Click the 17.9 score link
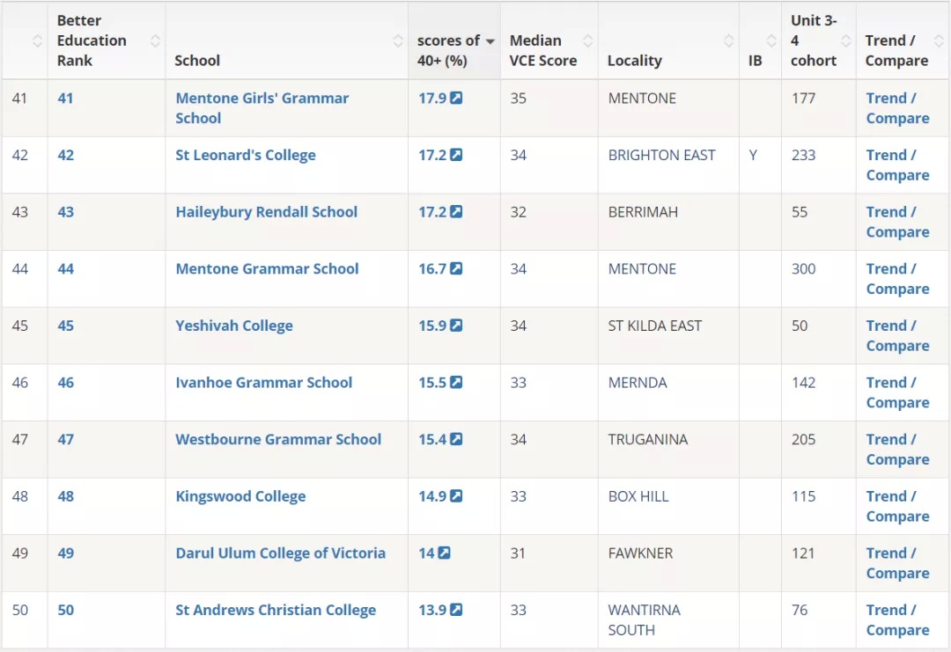The height and width of the screenshot is (652, 951). 432,99
